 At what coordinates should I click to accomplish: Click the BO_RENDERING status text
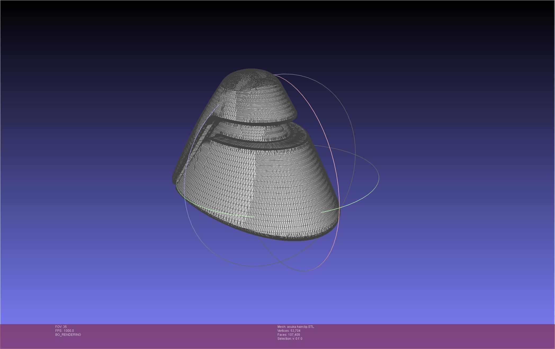(68, 335)
